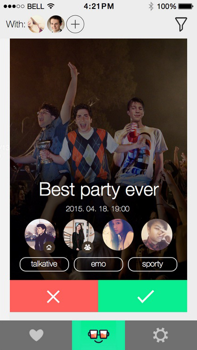Tap the man's avatar next to With
This screenshot has height=350, width=197.
click(56, 24)
